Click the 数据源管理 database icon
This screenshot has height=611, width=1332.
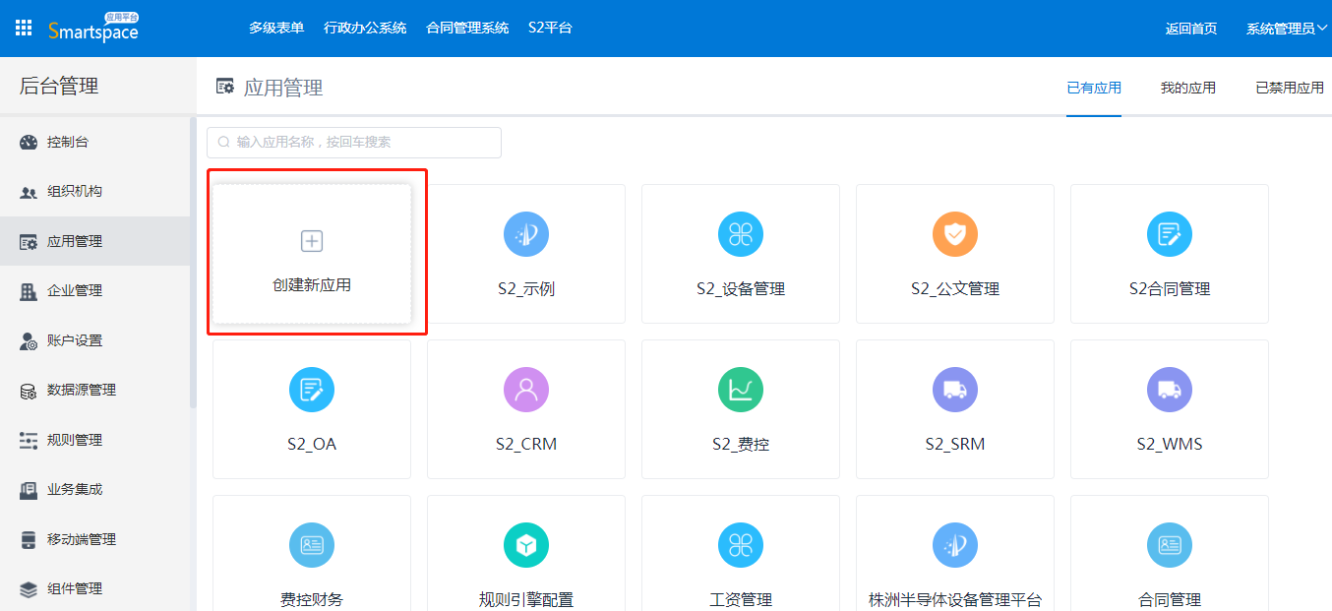pyautogui.click(x=29, y=391)
